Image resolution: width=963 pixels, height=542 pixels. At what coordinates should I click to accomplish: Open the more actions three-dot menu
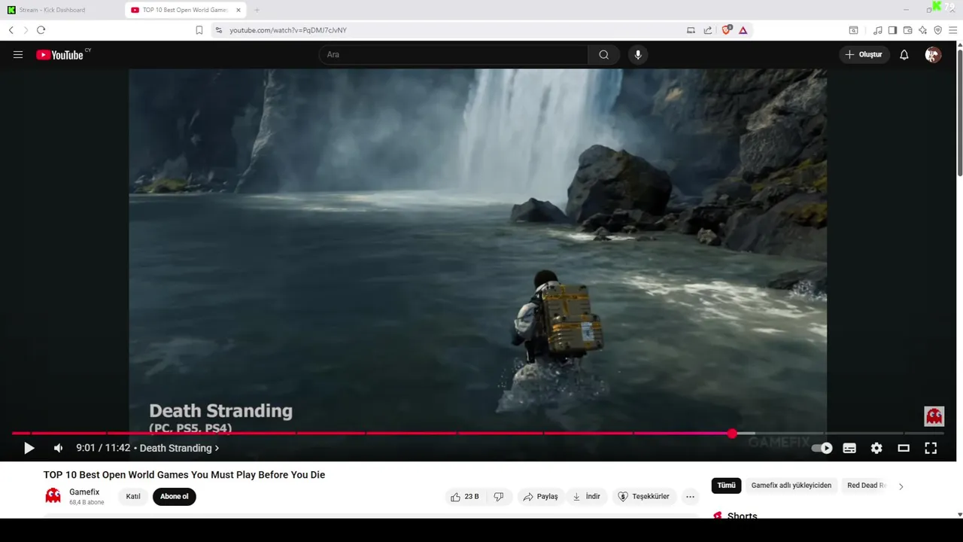[690, 497]
